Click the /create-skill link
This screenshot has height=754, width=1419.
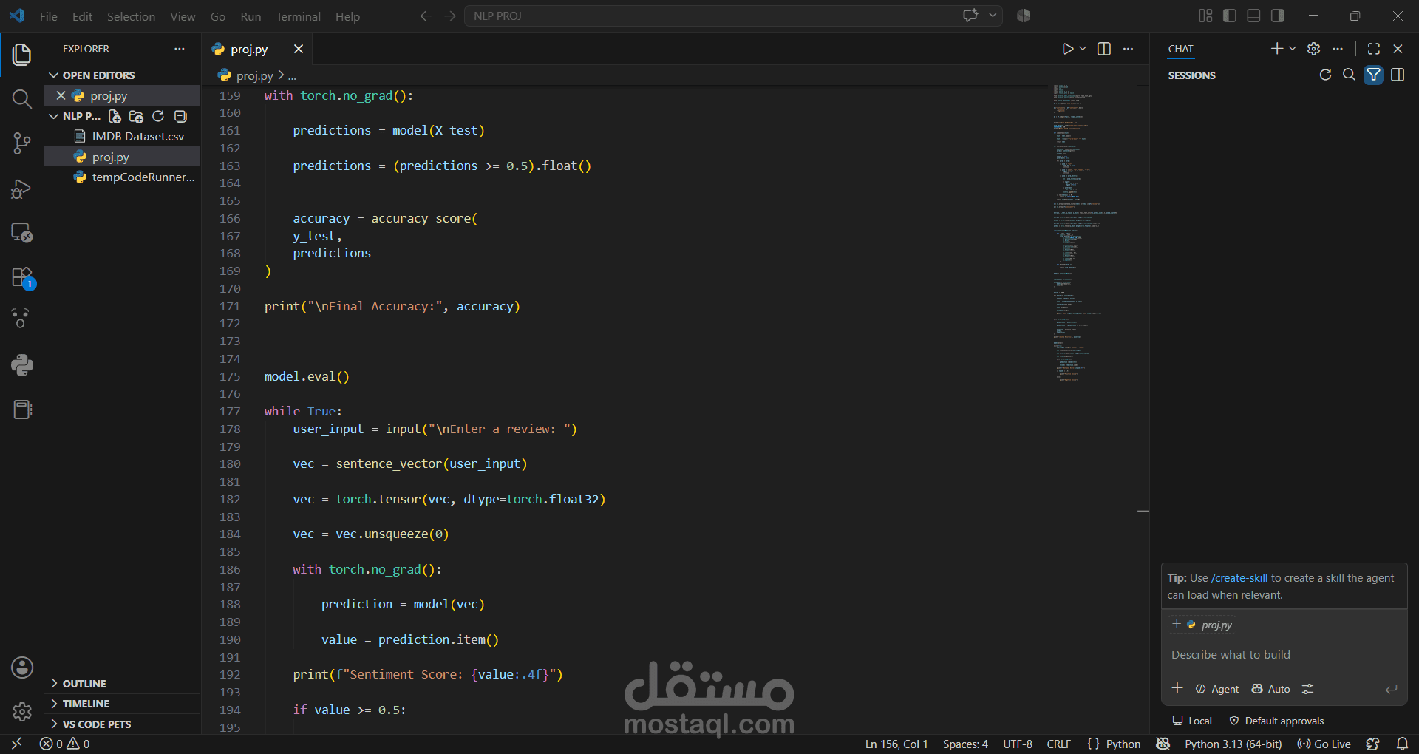click(x=1239, y=578)
